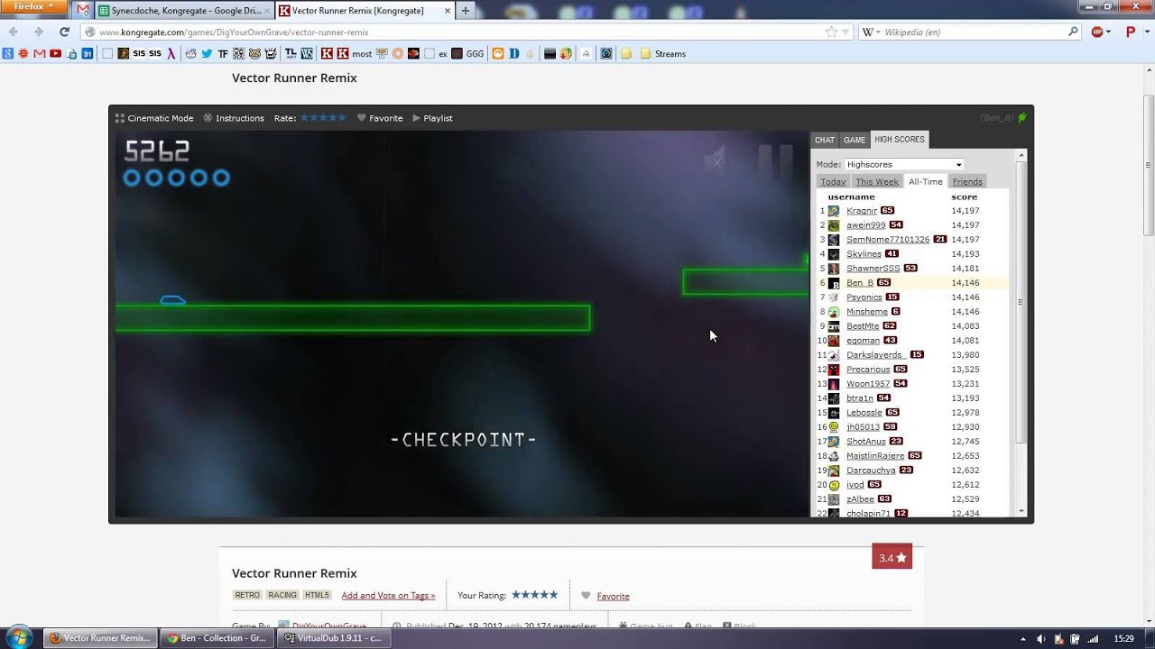Switch to the GAME tab

click(x=855, y=140)
